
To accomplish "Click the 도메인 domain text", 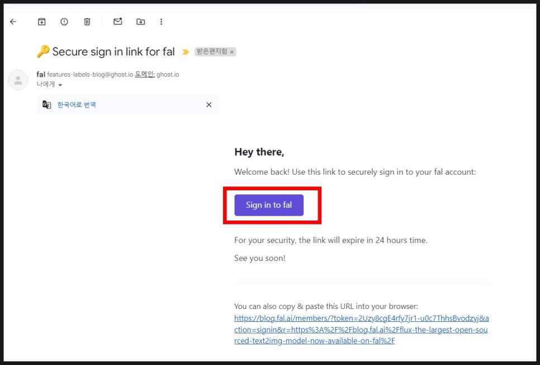I will click(x=144, y=74).
